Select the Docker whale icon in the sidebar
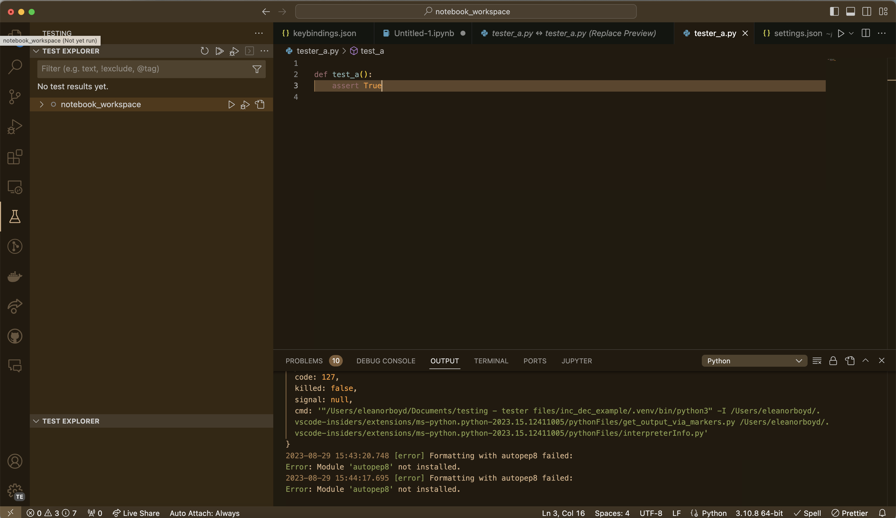This screenshot has width=896, height=518. (x=15, y=277)
